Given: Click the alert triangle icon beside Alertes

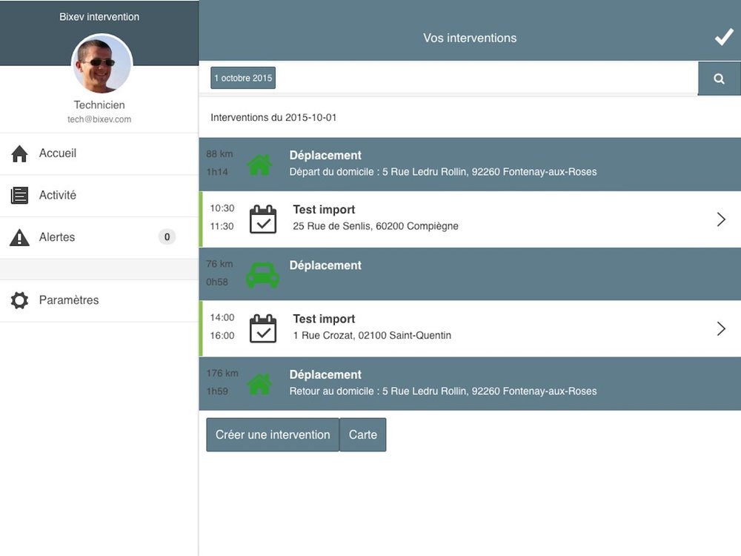Looking at the screenshot, I should (20, 237).
